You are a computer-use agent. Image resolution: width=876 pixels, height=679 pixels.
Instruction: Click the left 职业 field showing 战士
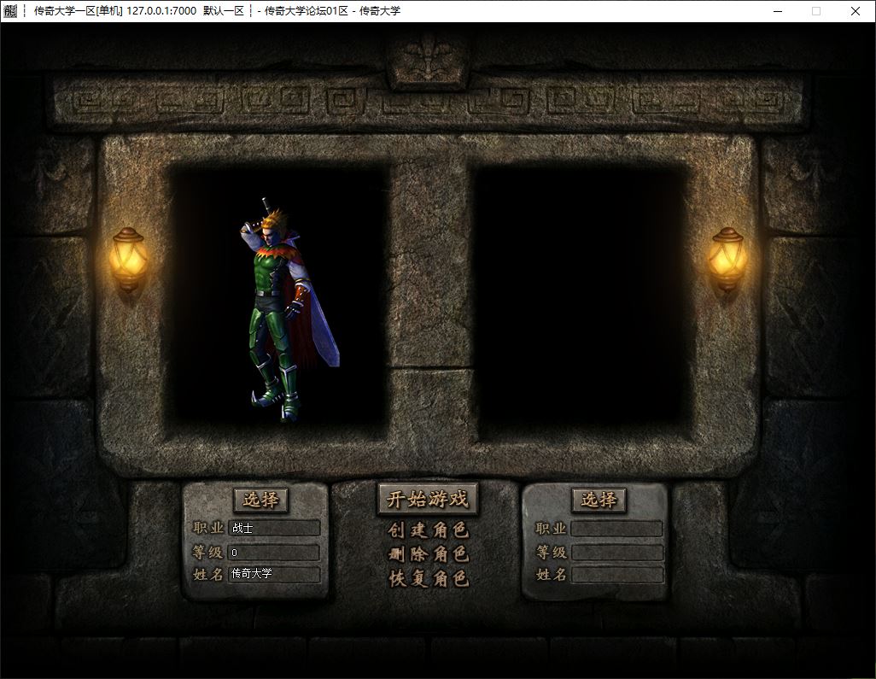273,529
